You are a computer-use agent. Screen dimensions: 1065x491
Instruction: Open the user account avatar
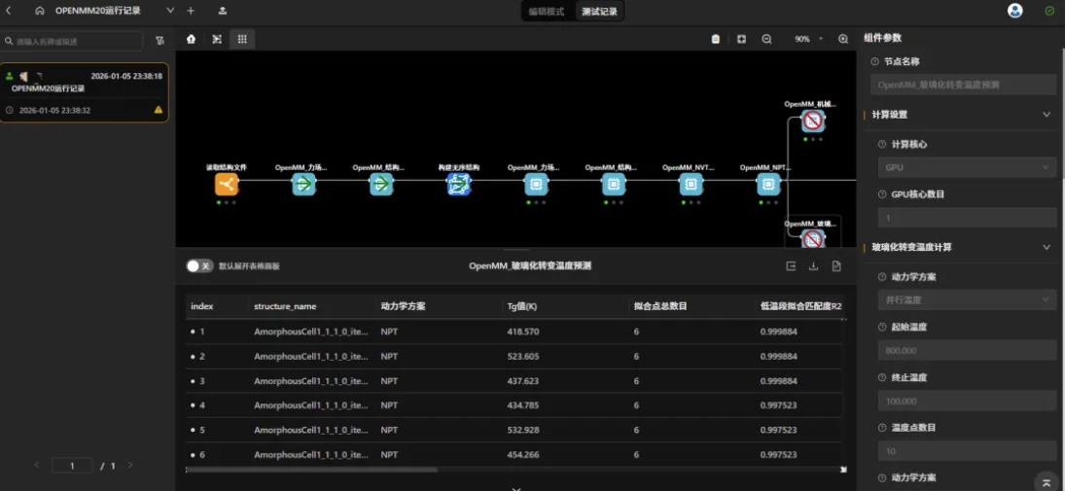(x=1015, y=11)
